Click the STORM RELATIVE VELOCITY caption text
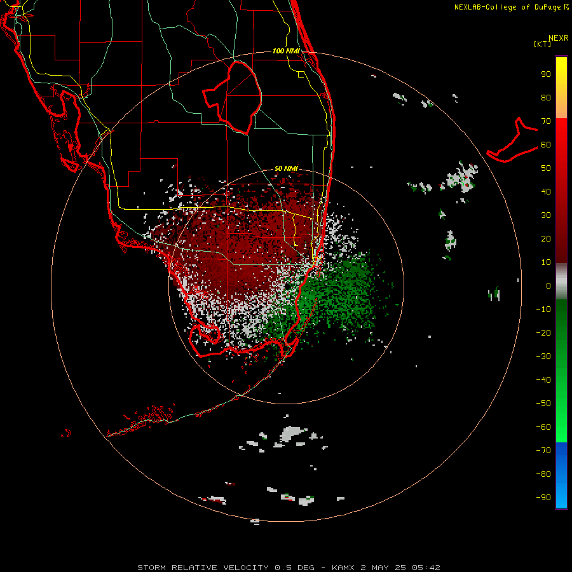572x572 pixels. click(x=203, y=568)
